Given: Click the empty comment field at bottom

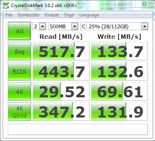Looking at the screenshot, I should (78, 129).
